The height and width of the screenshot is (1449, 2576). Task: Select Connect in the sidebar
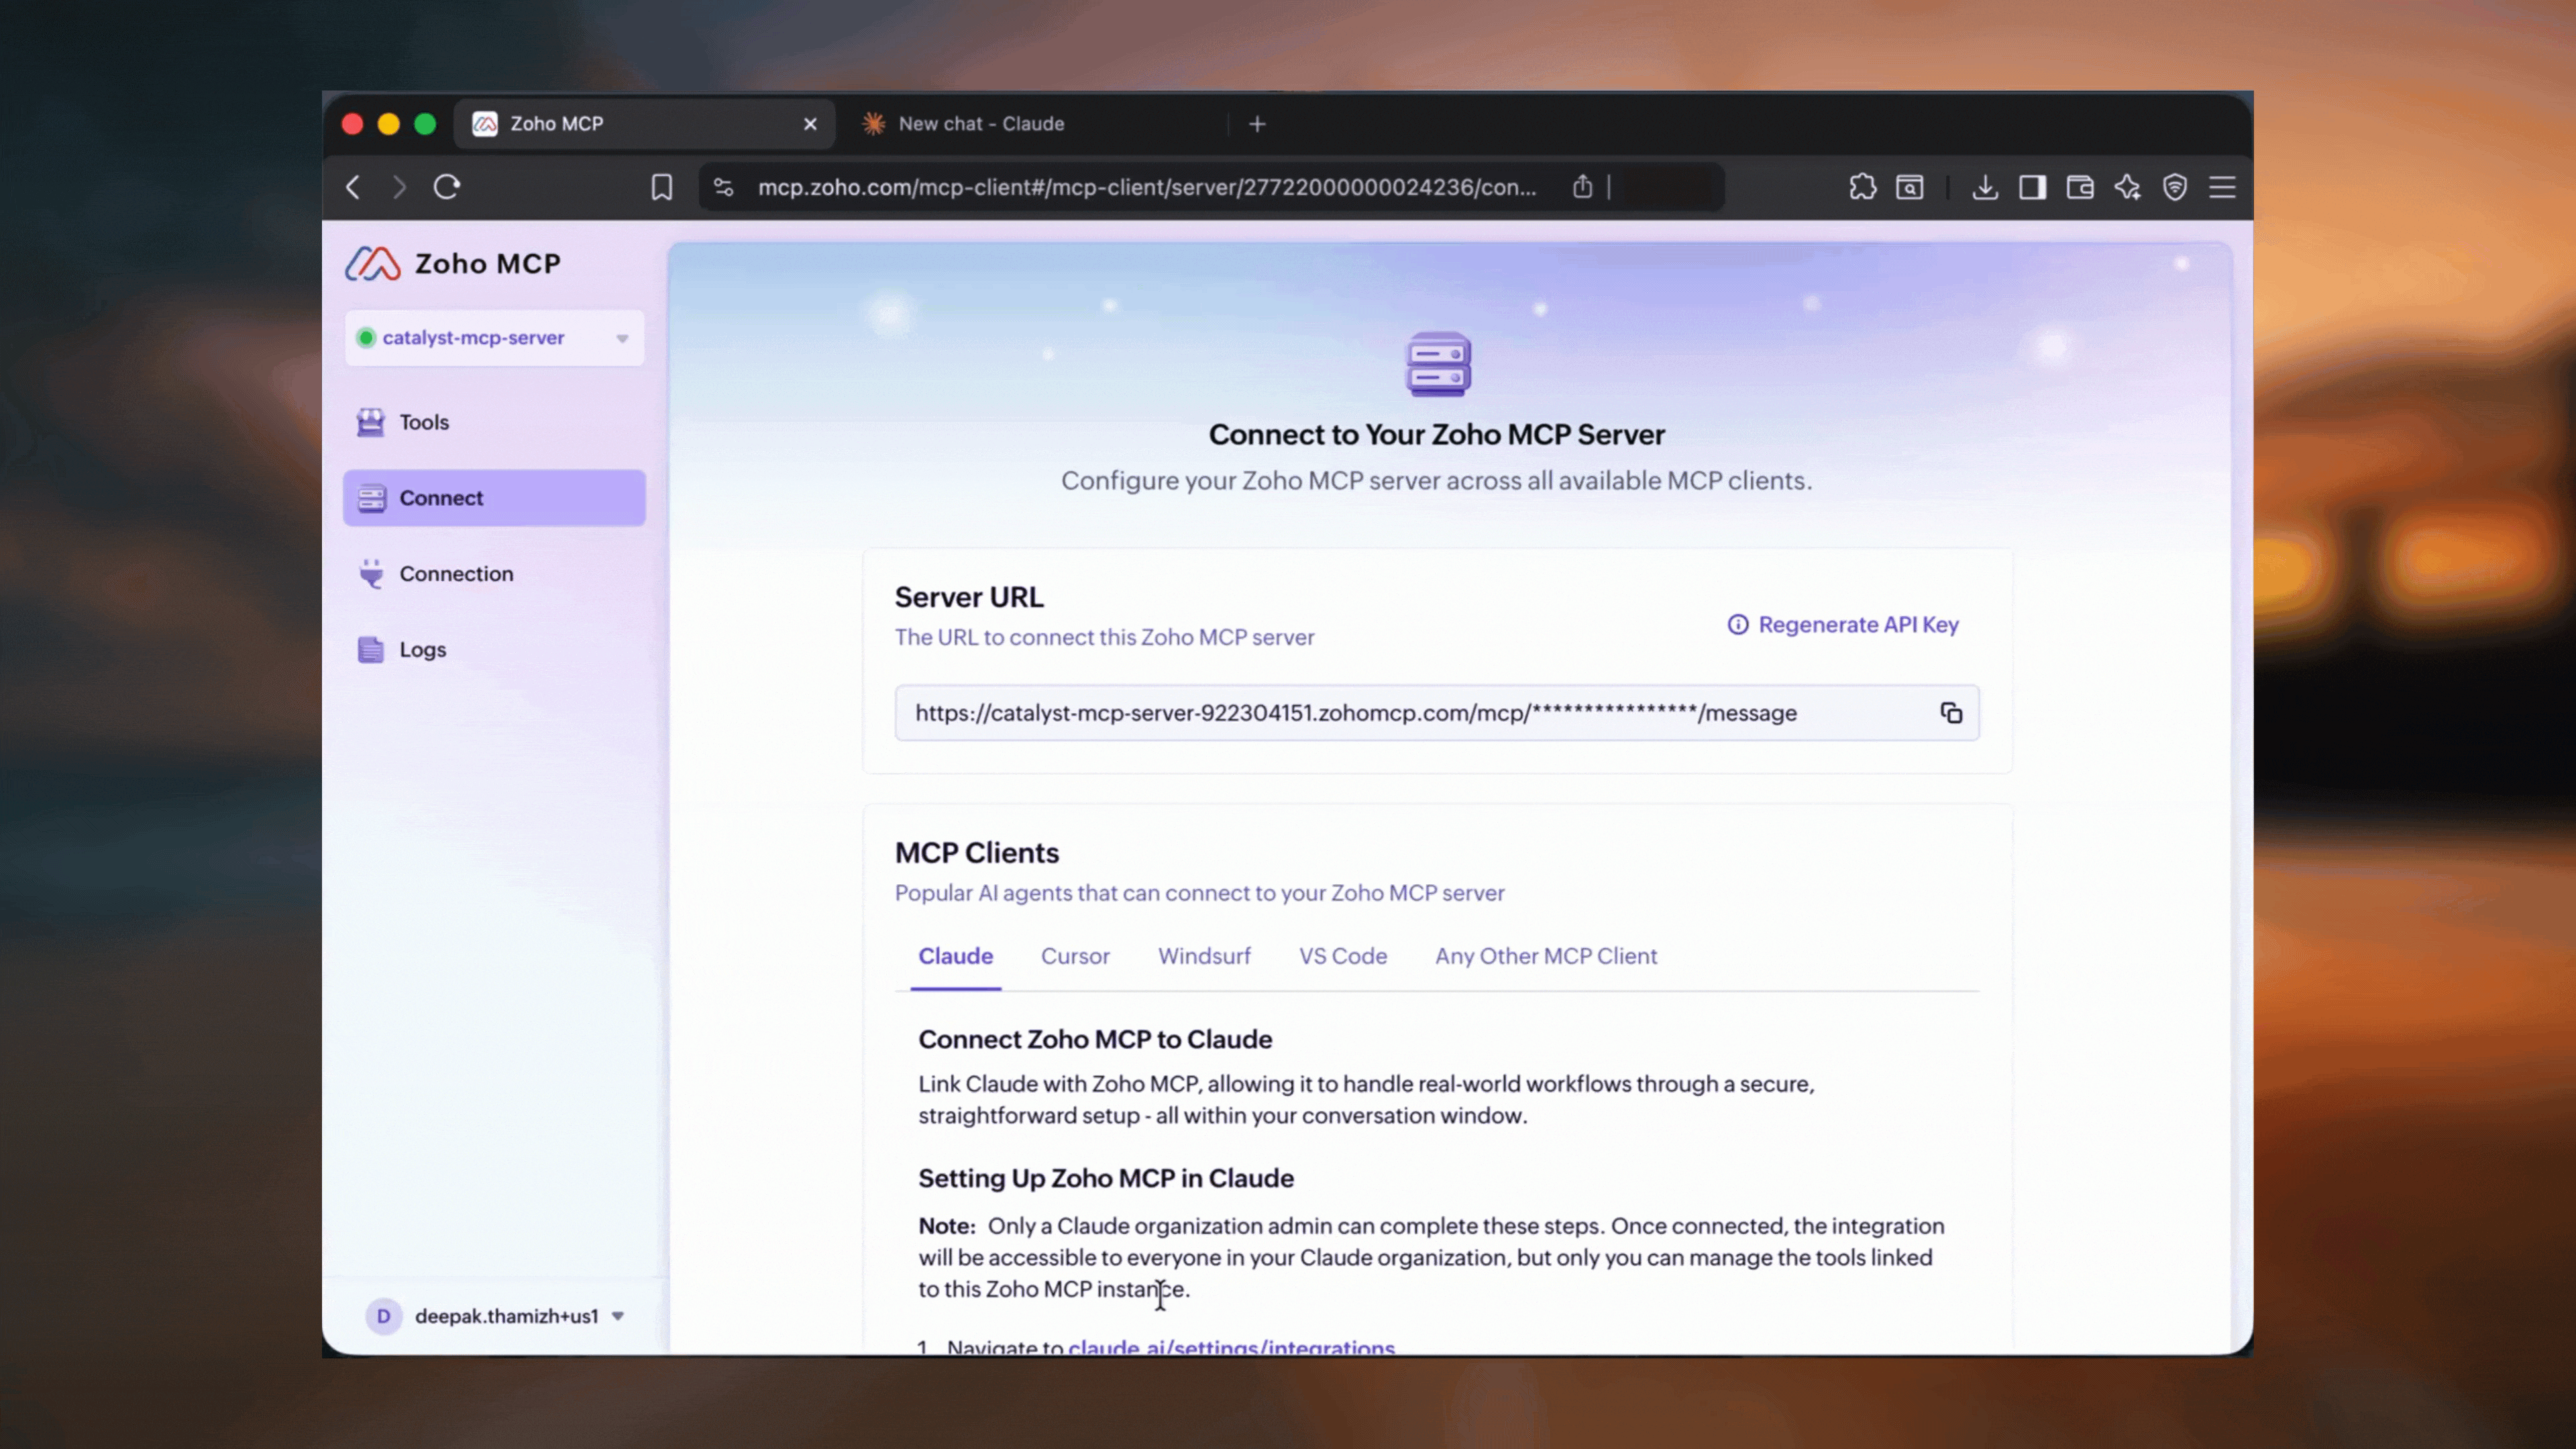(494, 498)
